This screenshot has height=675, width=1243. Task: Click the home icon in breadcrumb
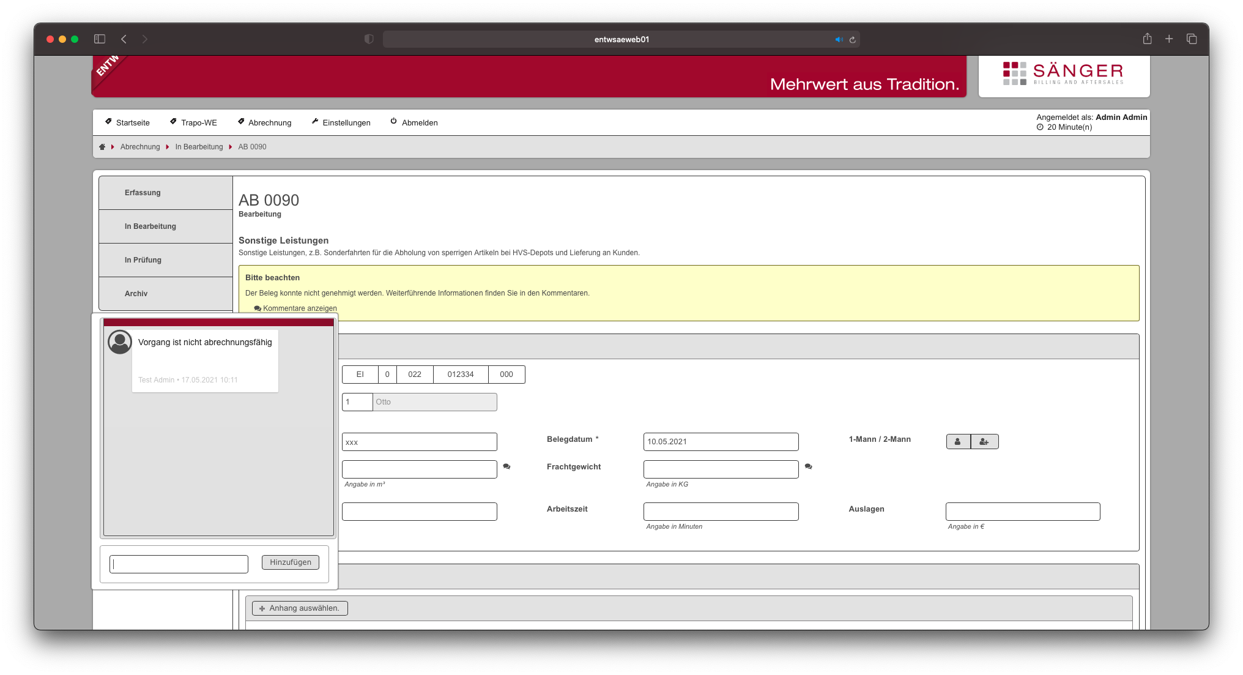pyautogui.click(x=102, y=147)
